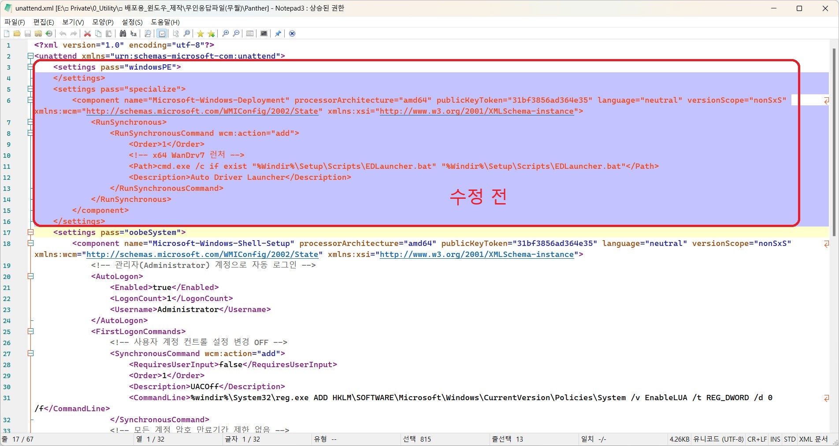Save the file with the floppy icon
Viewport: 839px width, 446px height.
pyautogui.click(x=28, y=33)
